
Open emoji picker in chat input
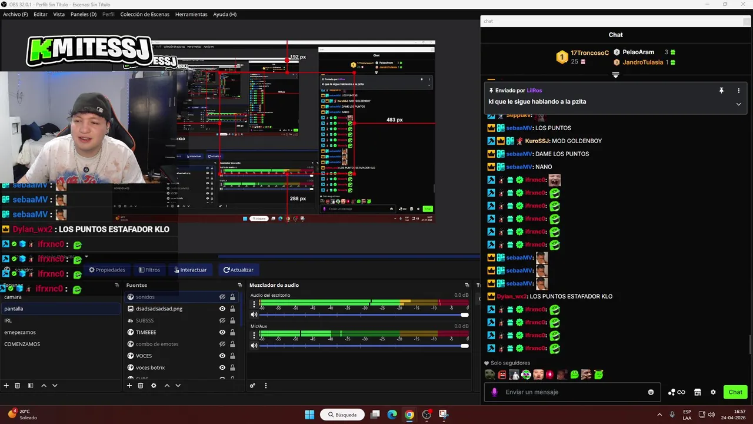click(651, 392)
